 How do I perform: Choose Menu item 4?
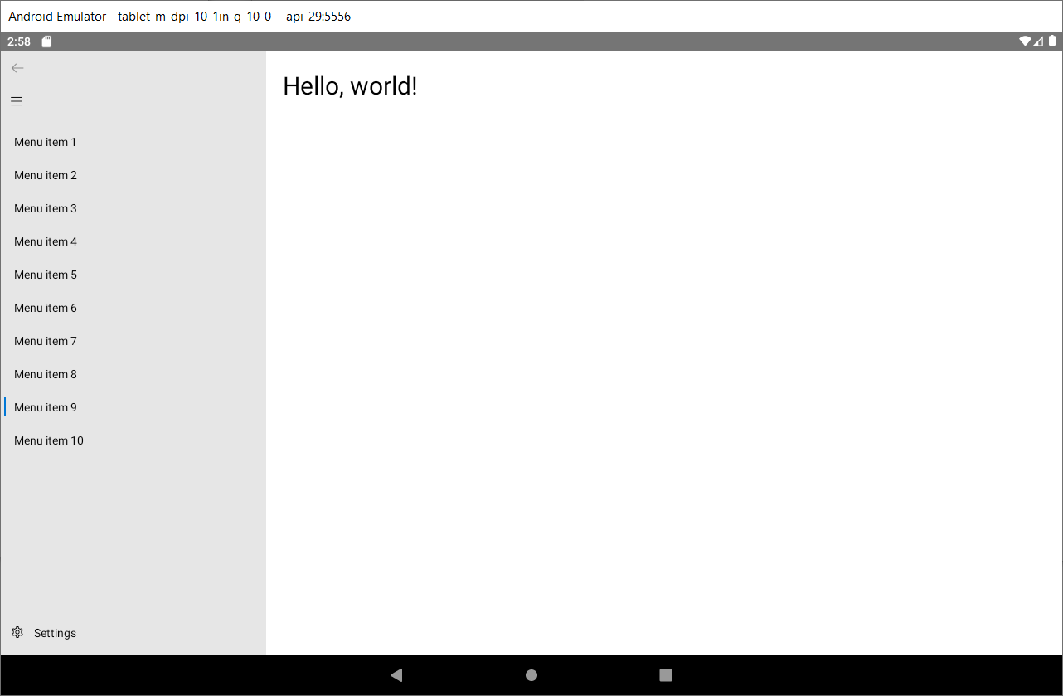point(46,241)
